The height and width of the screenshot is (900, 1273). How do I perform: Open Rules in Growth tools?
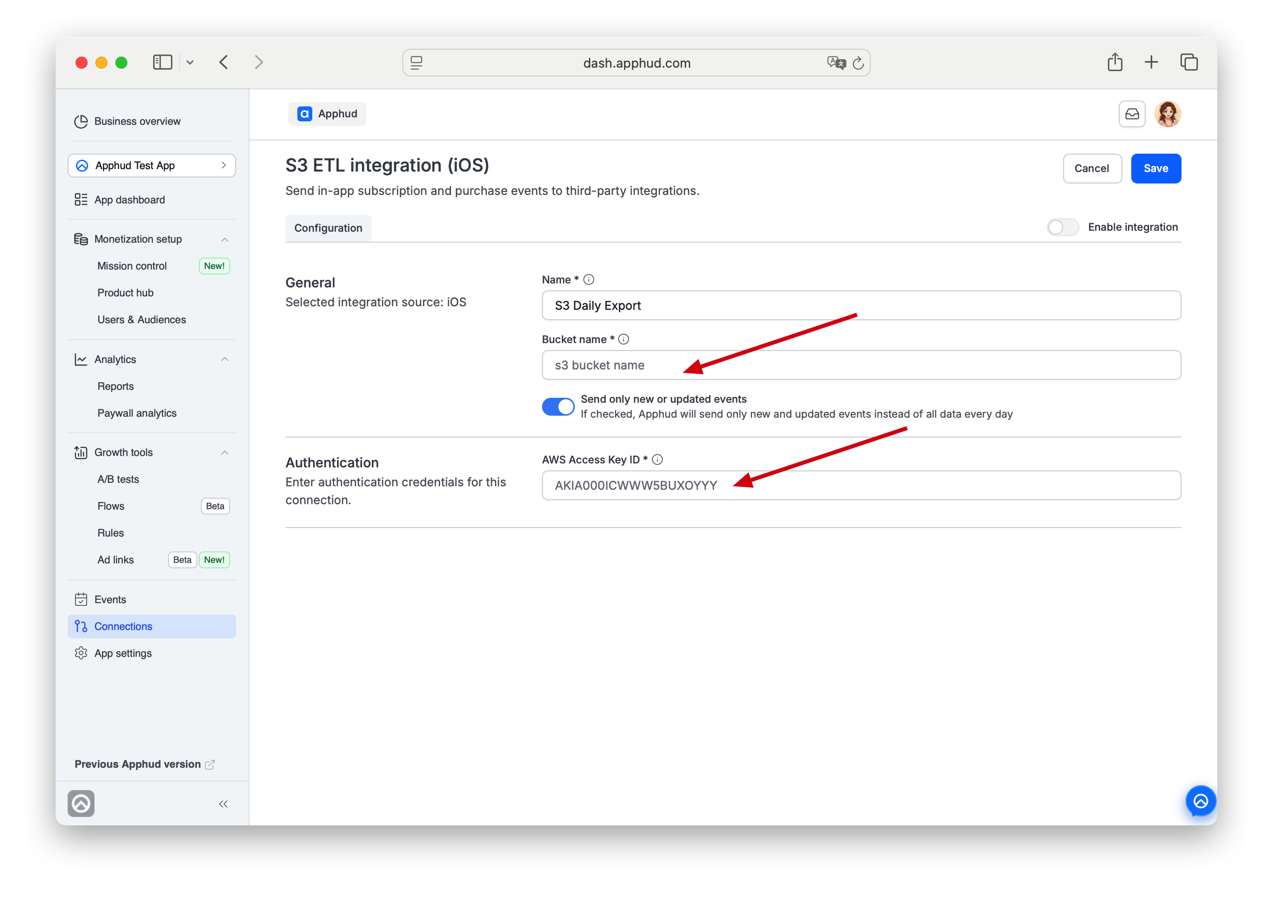tap(110, 533)
